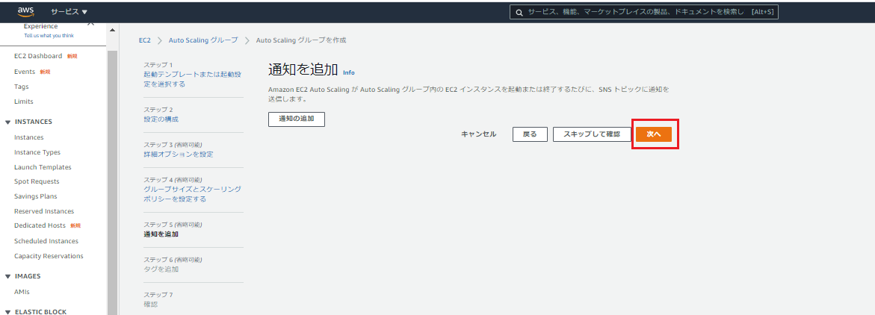This screenshot has width=875, height=315.
Task: Collapse the IMAGES section
Action: click(x=7, y=276)
